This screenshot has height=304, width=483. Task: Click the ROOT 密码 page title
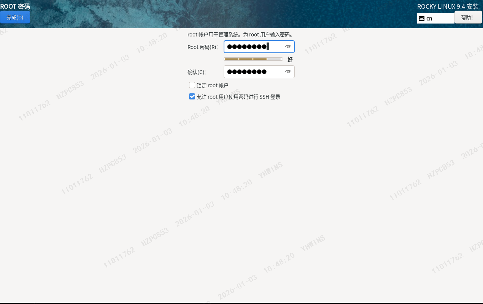click(15, 6)
